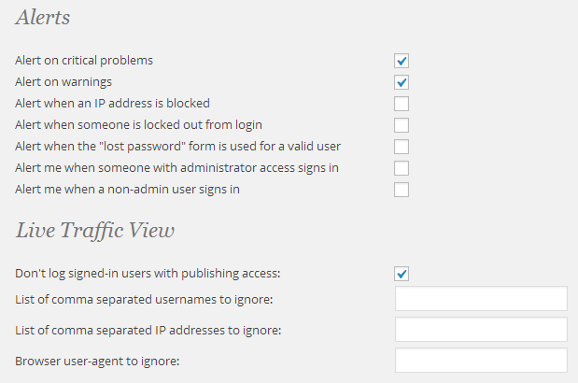Click the 'List of comma separated usernames' label

point(144,299)
